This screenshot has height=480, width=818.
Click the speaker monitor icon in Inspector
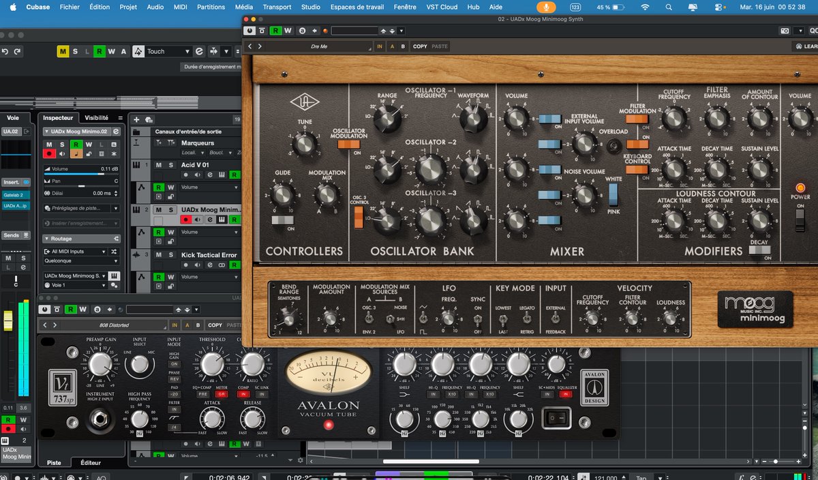tap(63, 155)
